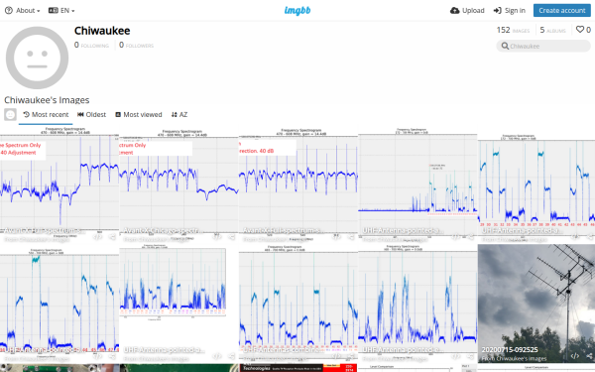View the 5 albums link

point(552,30)
